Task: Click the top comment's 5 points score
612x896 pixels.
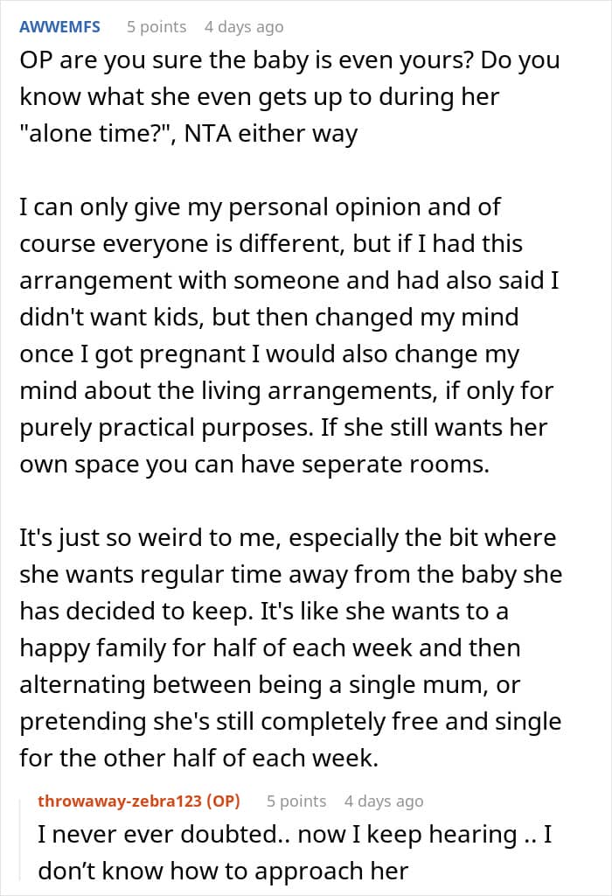Action: 156,26
